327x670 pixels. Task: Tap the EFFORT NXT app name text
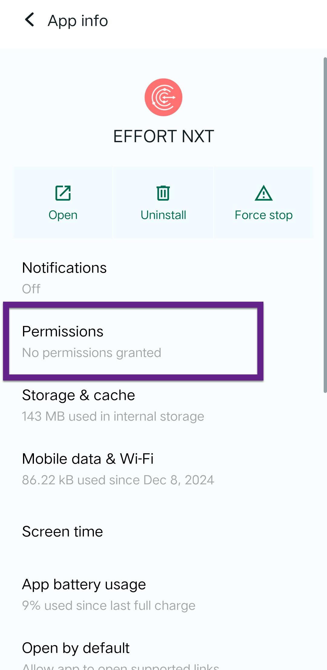click(163, 136)
